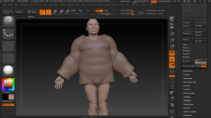
Task: Toggle the Rgb mode
Action: pyautogui.click(x=80, y=10)
